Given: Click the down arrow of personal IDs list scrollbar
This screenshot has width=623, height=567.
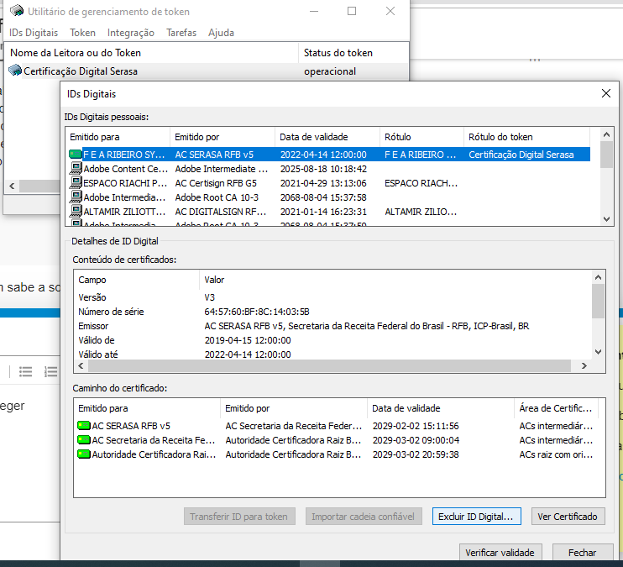Looking at the screenshot, I should click(x=606, y=218).
